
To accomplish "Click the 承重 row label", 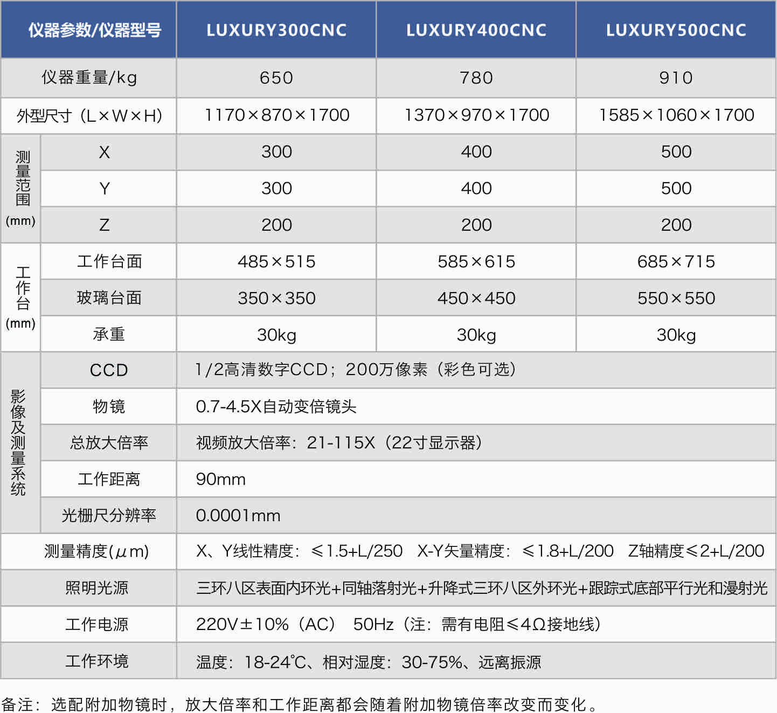I will (109, 335).
